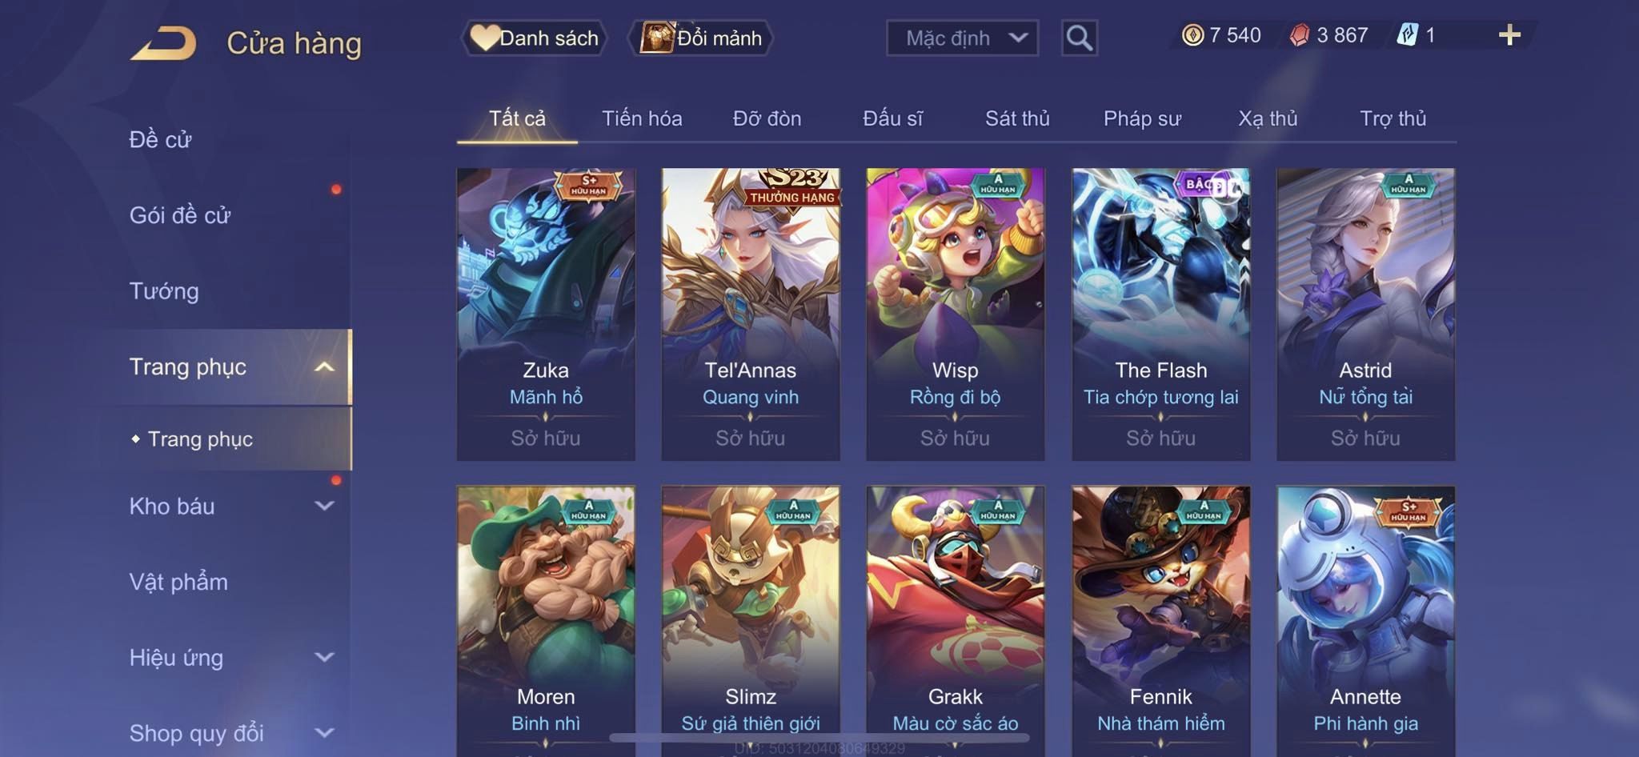Tap the plus icon to add currency
This screenshot has width=1639, height=757.
(1509, 35)
